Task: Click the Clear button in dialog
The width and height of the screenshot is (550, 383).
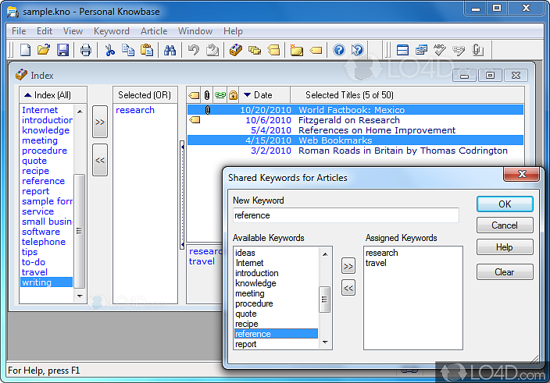Action: coord(505,272)
